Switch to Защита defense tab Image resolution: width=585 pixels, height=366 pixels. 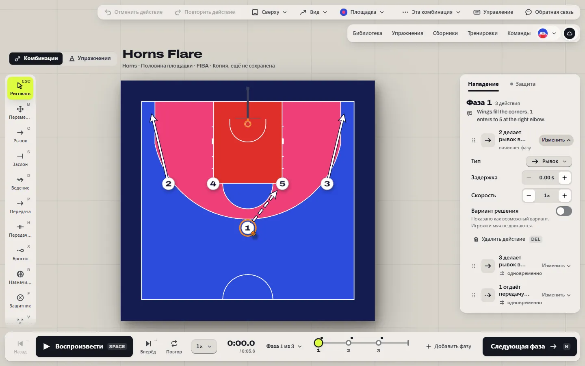coord(523,84)
